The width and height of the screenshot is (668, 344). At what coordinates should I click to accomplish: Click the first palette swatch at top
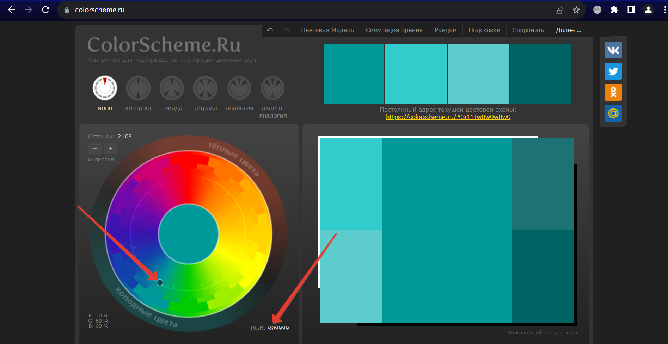354,74
